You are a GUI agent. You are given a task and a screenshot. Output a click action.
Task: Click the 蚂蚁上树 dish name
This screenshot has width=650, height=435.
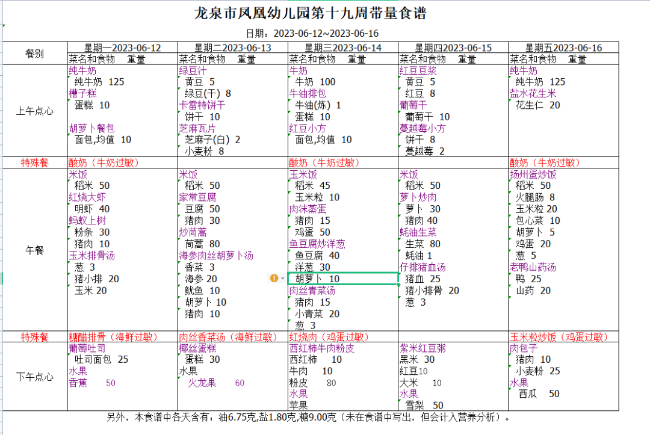87,220
